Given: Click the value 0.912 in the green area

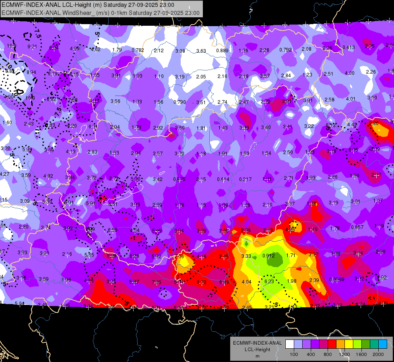Looking at the screenshot, I should coord(268,255).
